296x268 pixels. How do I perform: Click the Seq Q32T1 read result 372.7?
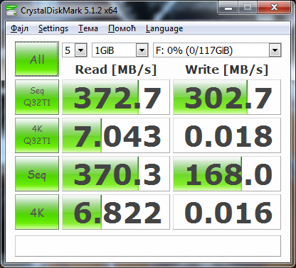coord(116,97)
